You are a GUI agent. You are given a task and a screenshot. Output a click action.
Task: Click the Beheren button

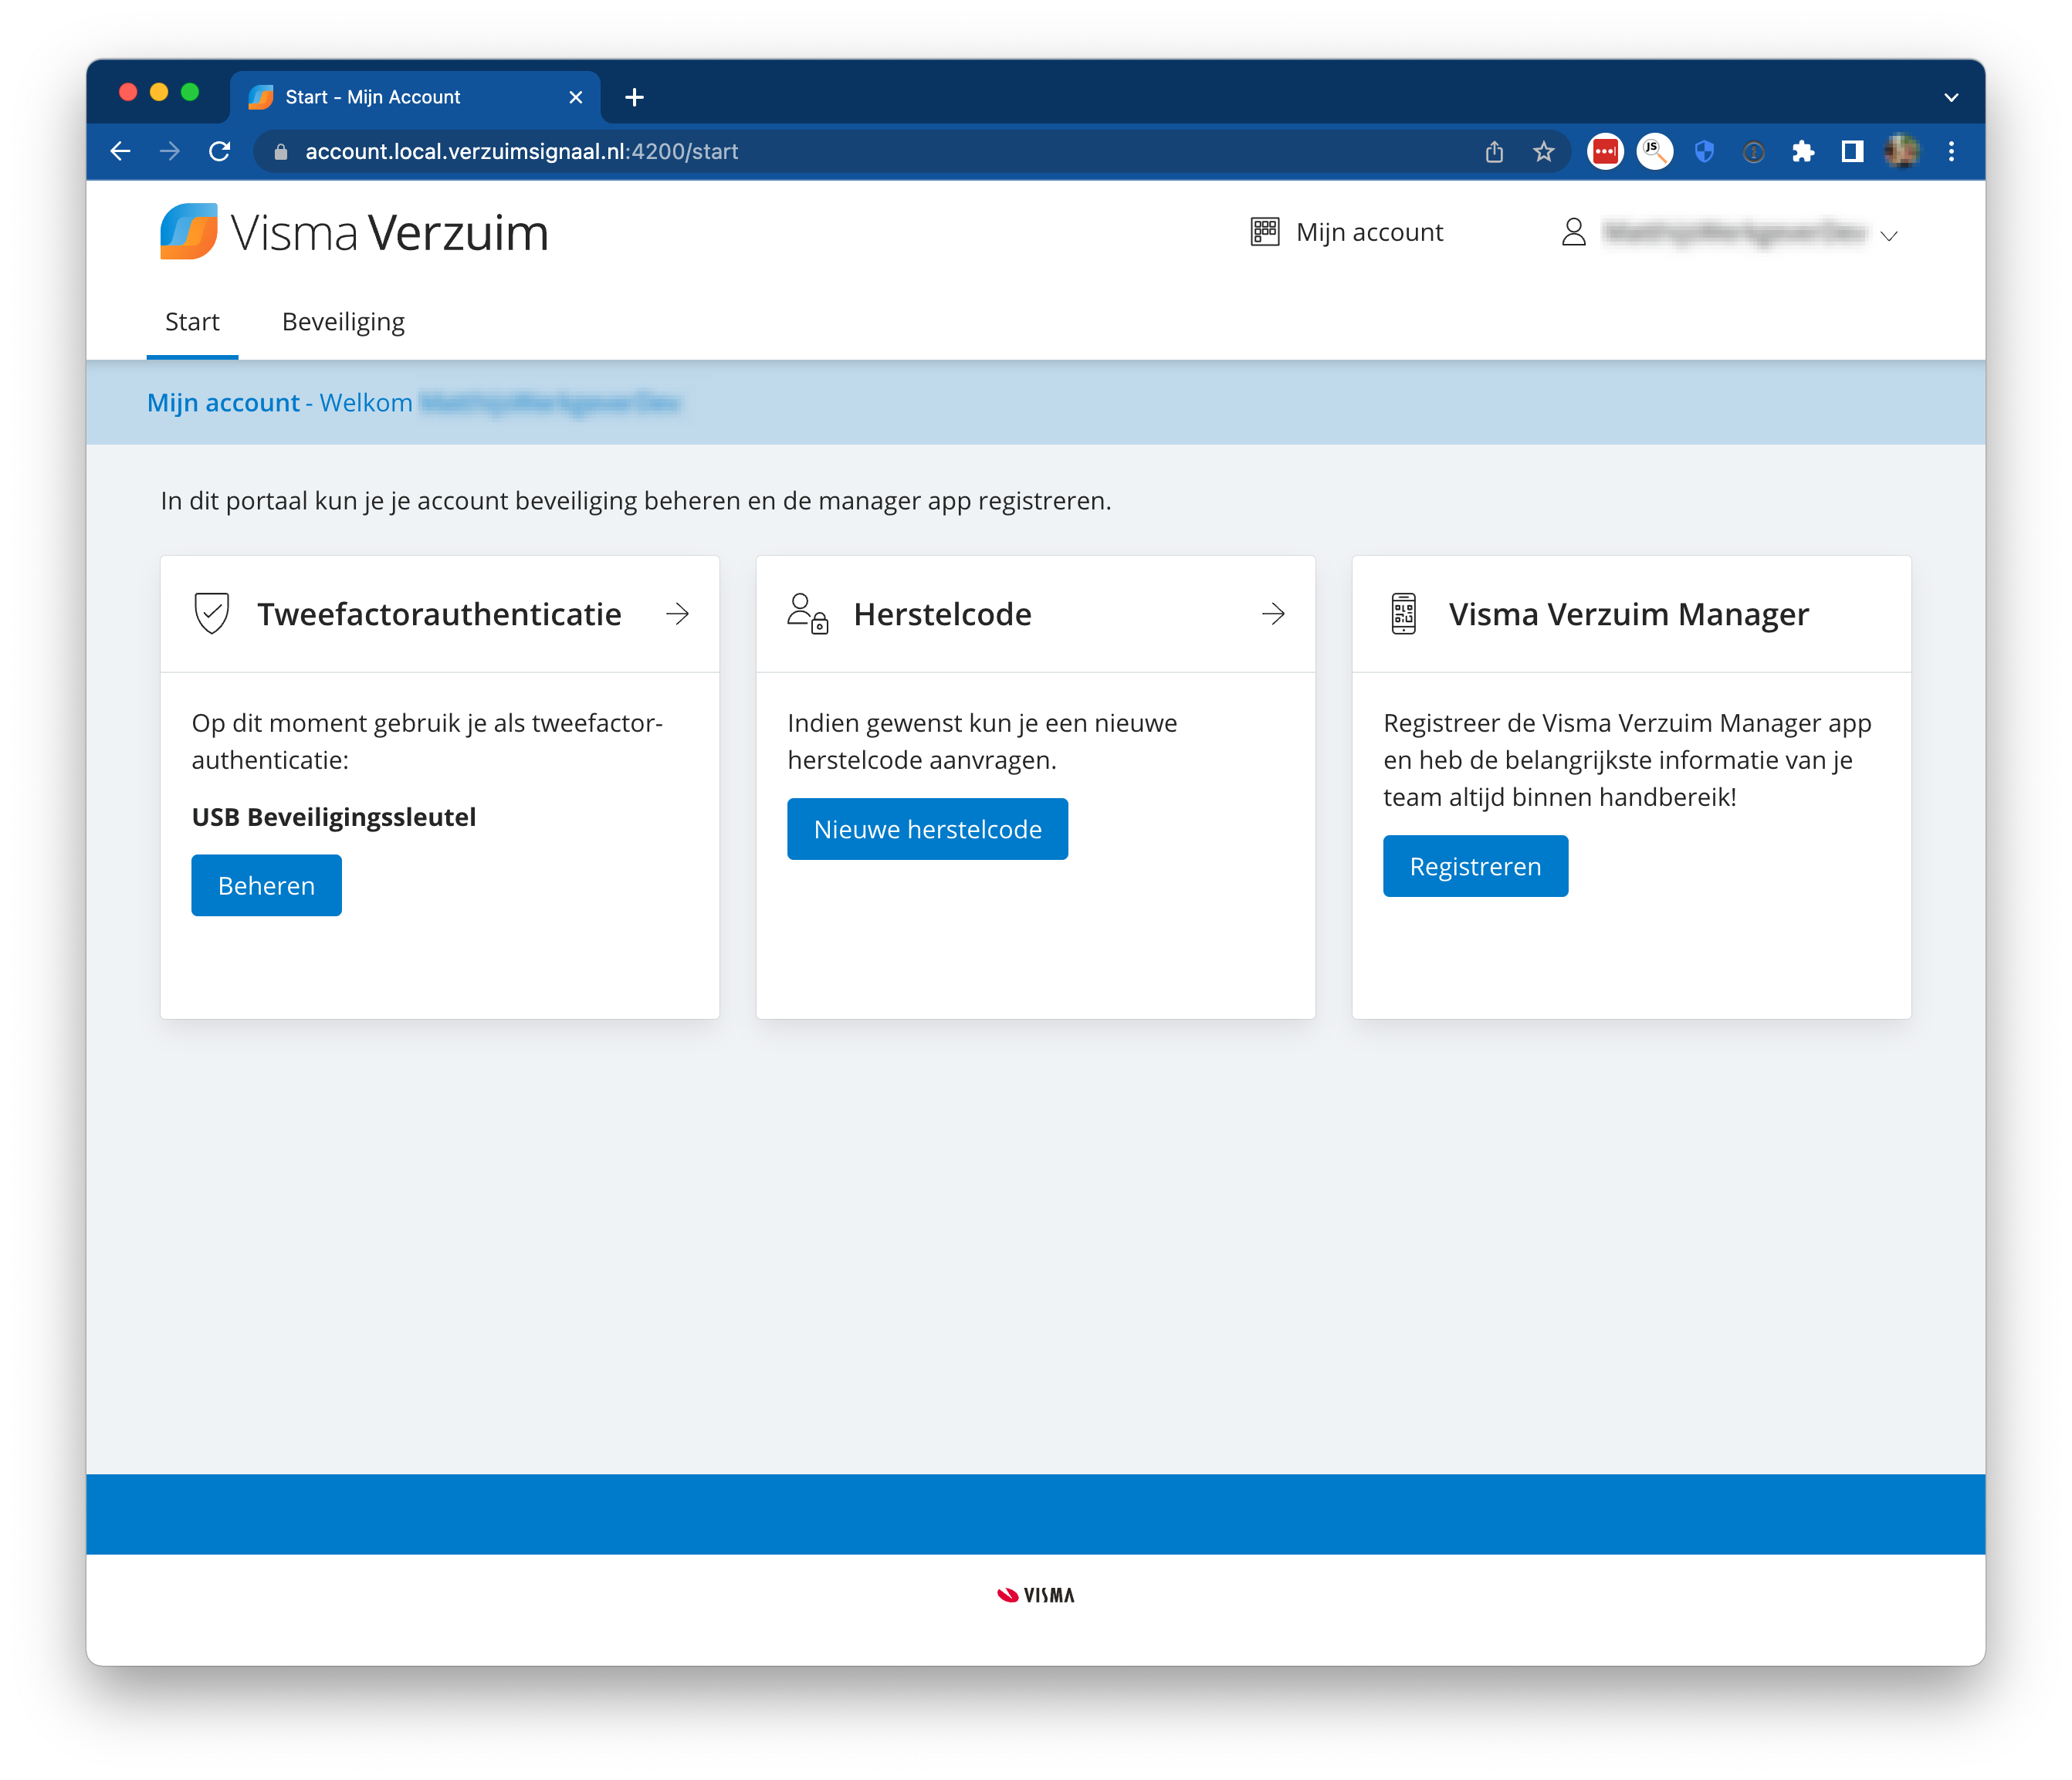pos(266,885)
